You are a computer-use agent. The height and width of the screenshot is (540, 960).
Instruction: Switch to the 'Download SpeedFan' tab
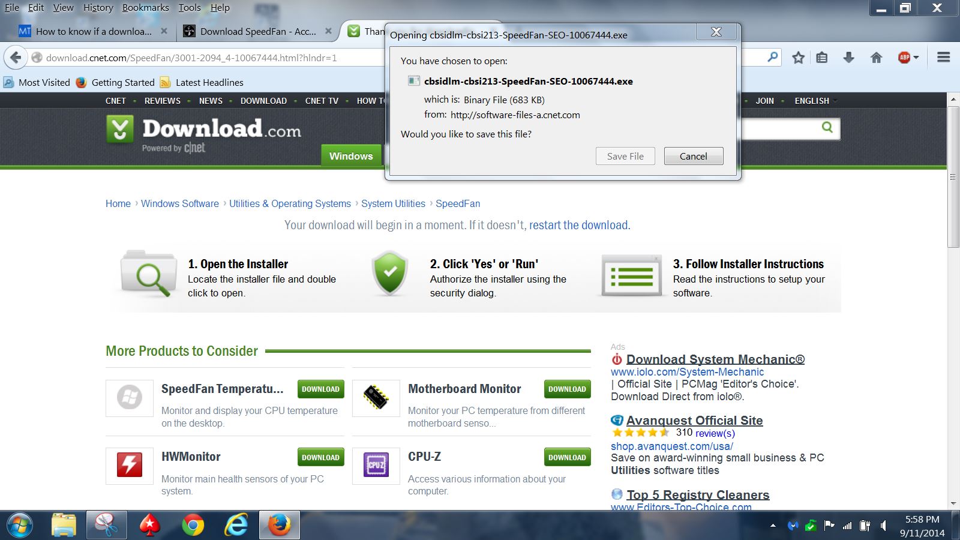tap(258, 31)
